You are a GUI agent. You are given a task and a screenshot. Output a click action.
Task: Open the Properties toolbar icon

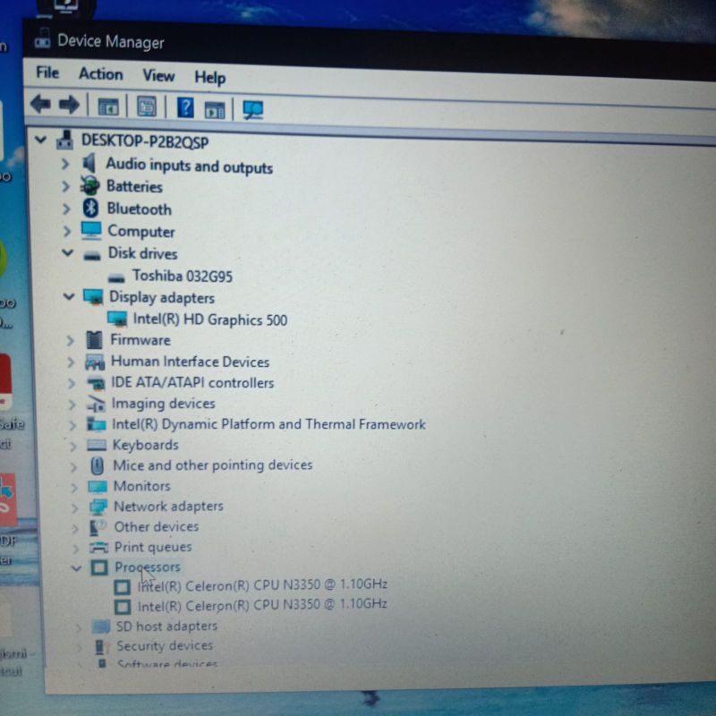click(x=147, y=107)
